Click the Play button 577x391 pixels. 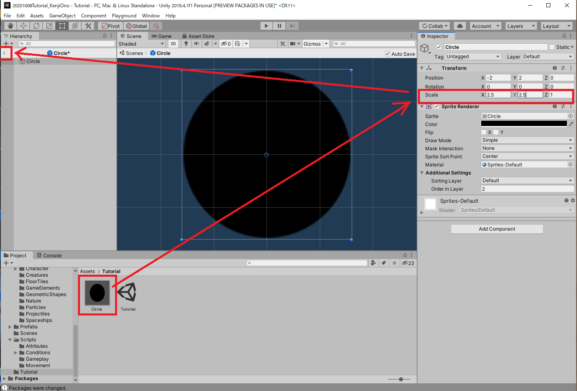pos(266,26)
